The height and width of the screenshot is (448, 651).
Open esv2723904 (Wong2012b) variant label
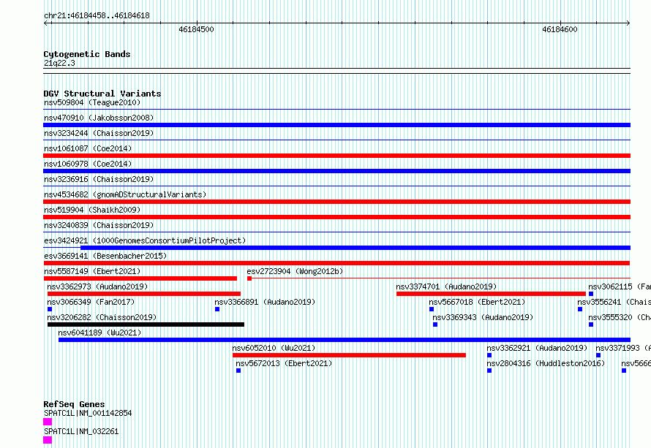pos(295,271)
